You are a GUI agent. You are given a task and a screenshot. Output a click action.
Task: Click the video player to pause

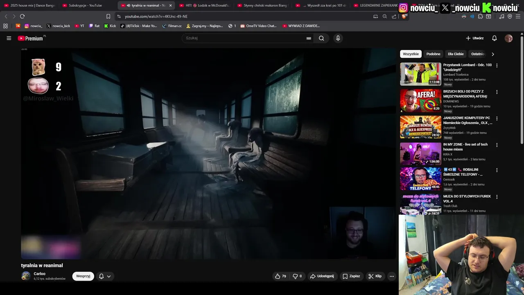point(209,154)
